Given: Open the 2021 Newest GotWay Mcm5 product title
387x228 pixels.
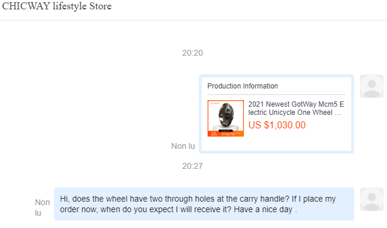Looking at the screenshot, I should click(x=296, y=108).
